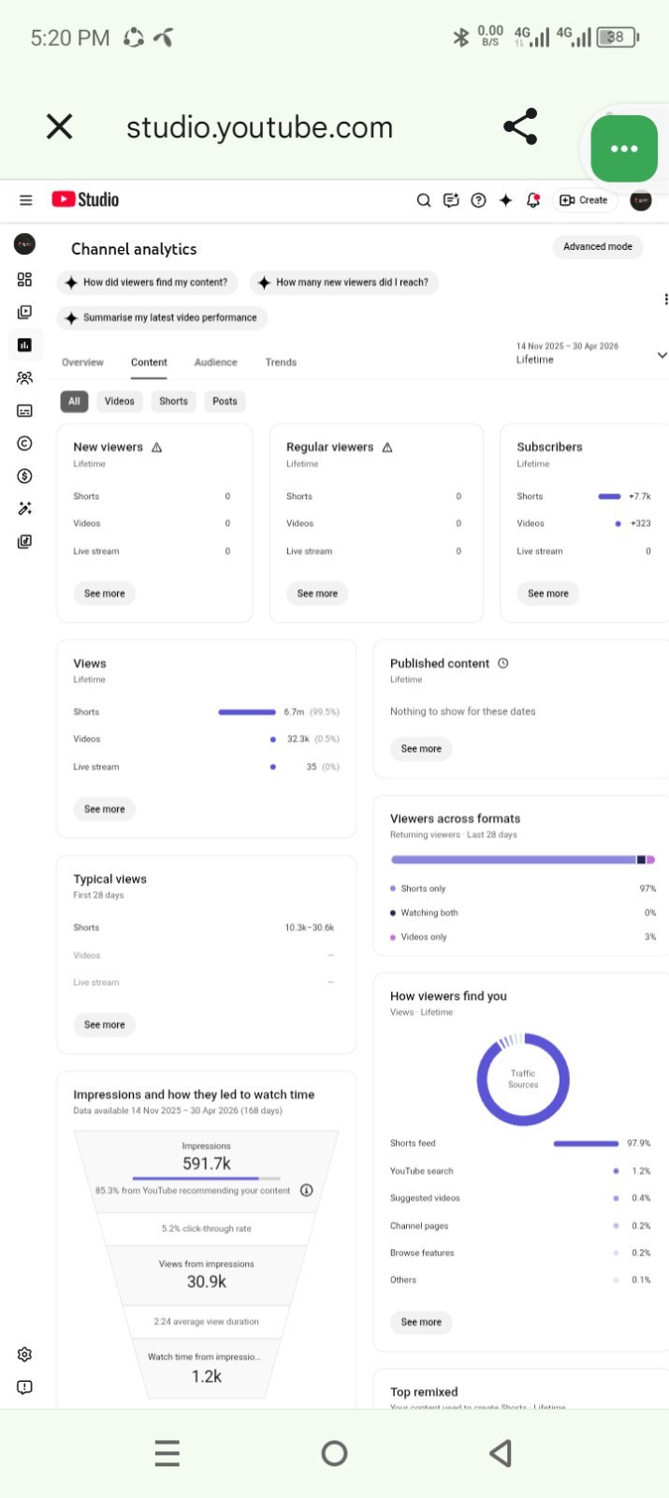Viewport: 669px width, 1498px height.
Task: Open the Subtitles sidebar icon
Action: [x=24, y=411]
